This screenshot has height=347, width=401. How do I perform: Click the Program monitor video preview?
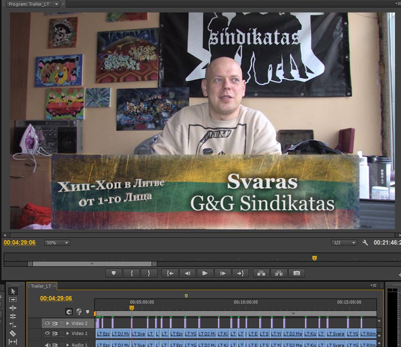pyautogui.click(x=202, y=121)
